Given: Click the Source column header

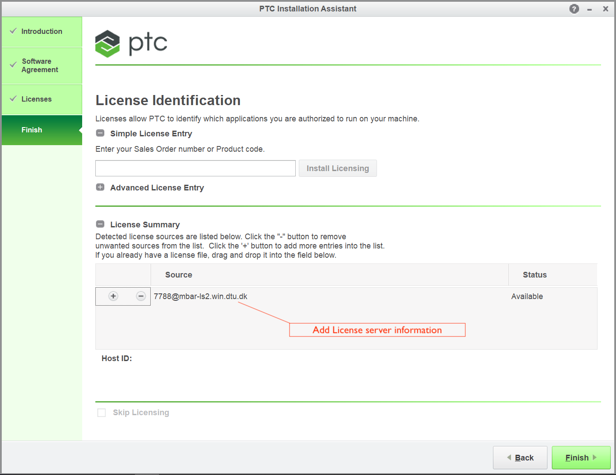Looking at the screenshot, I should 330,275.
